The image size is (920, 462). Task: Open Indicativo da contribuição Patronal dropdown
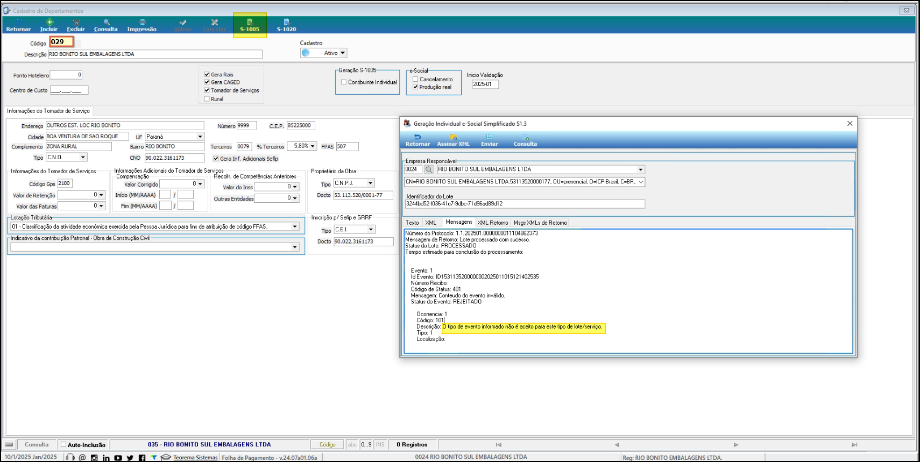click(x=295, y=247)
